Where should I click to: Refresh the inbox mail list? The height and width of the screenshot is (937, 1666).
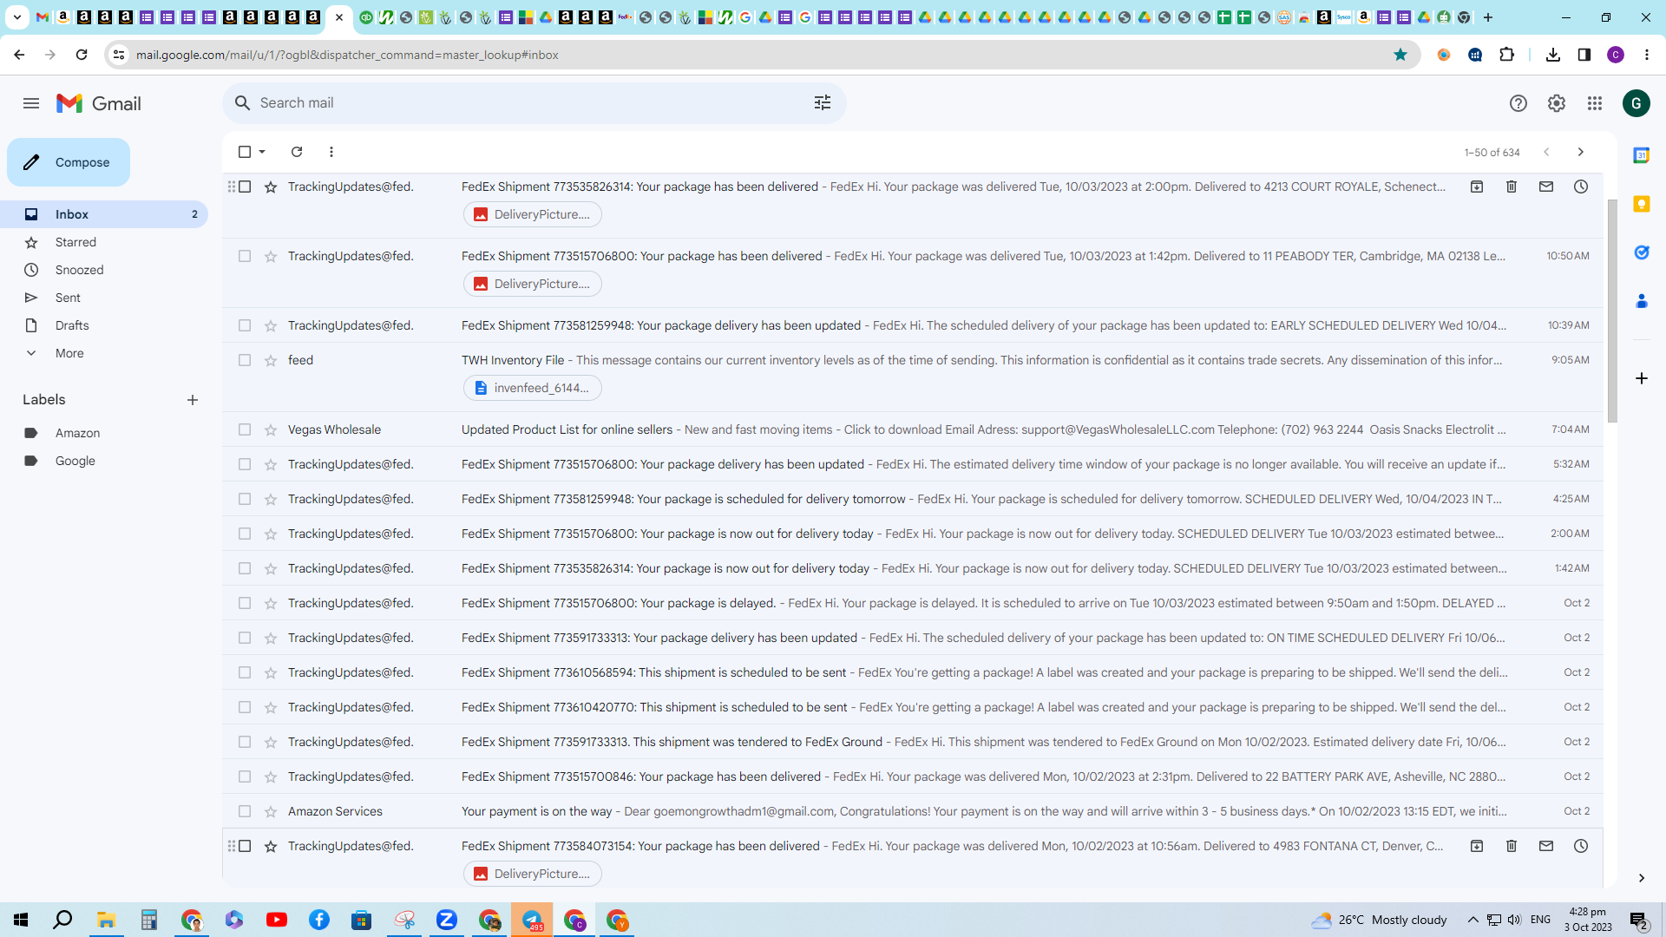pyautogui.click(x=297, y=152)
